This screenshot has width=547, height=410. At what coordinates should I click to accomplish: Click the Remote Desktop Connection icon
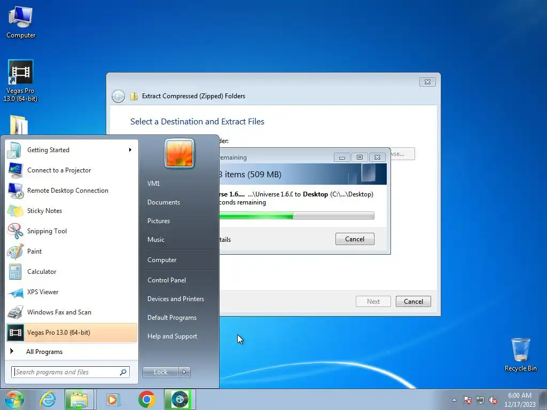(15, 191)
